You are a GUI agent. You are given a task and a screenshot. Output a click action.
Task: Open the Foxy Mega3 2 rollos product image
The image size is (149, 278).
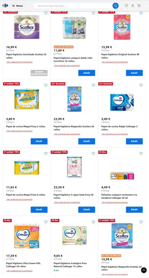point(27,99)
